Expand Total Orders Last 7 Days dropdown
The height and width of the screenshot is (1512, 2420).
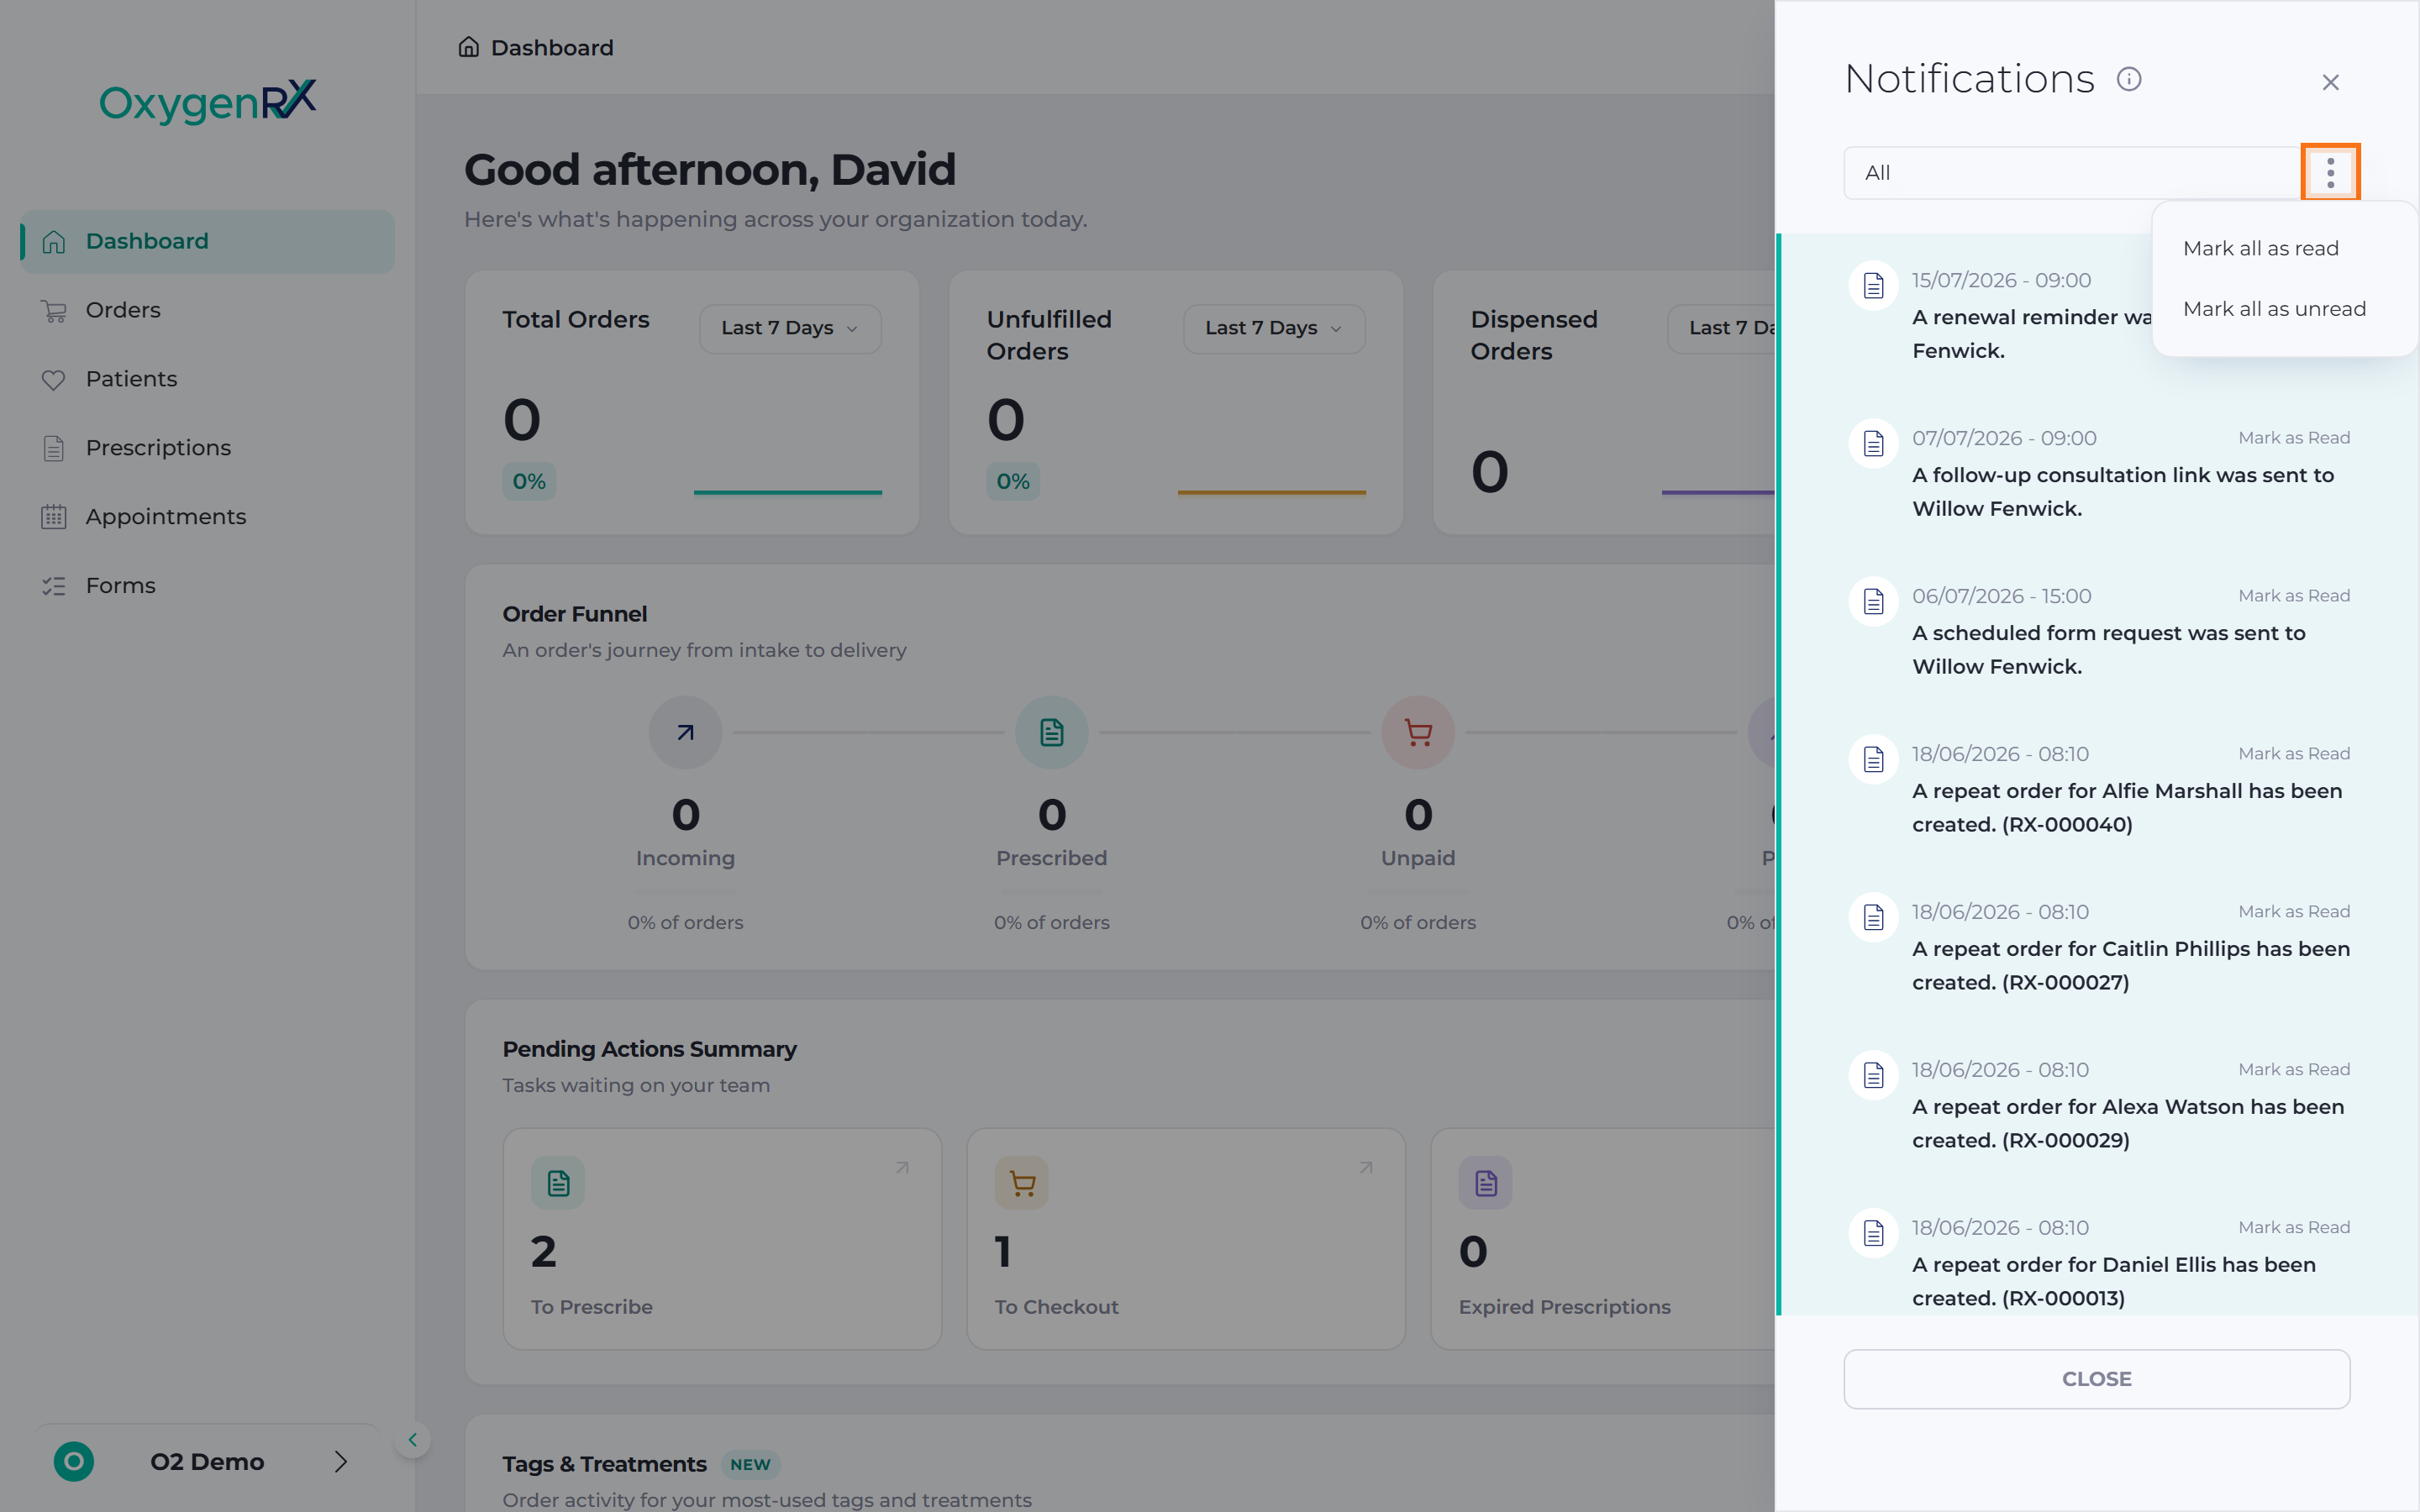(790, 328)
